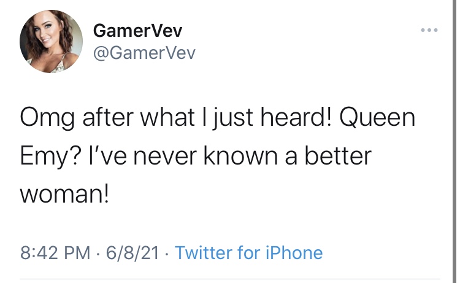Click the word "Omg" in the tweet

[x=47, y=118]
